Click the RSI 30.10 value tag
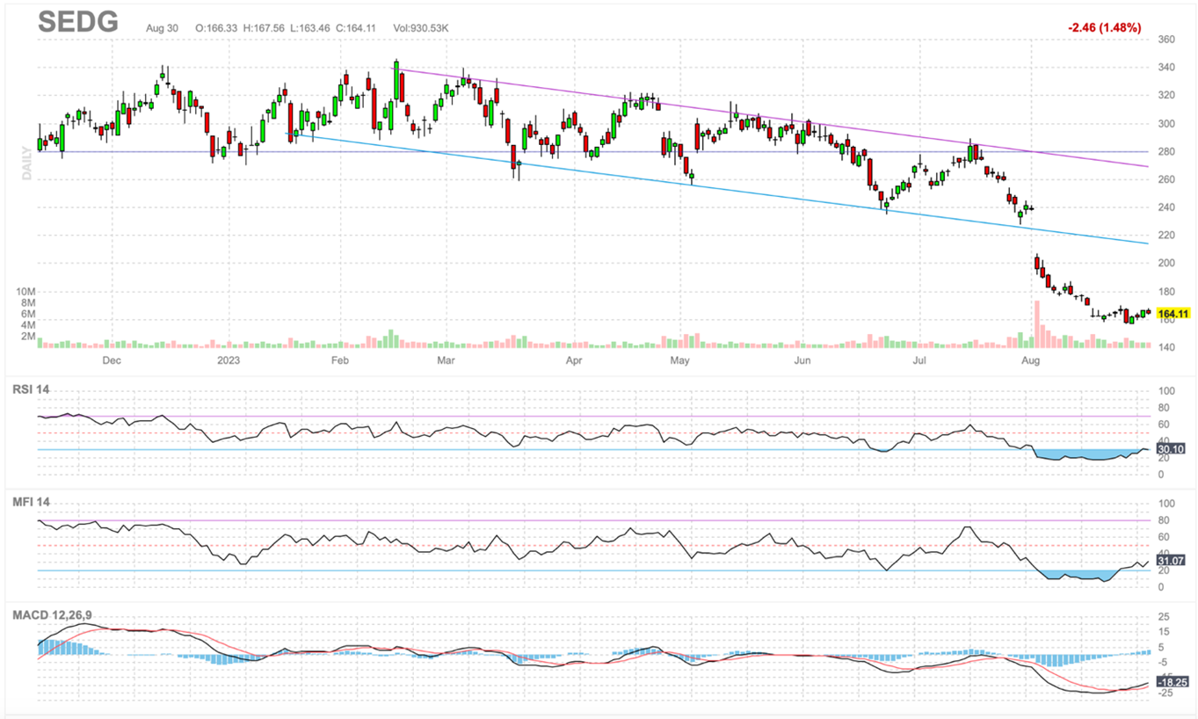The image size is (1198, 719). pyautogui.click(x=1170, y=449)
